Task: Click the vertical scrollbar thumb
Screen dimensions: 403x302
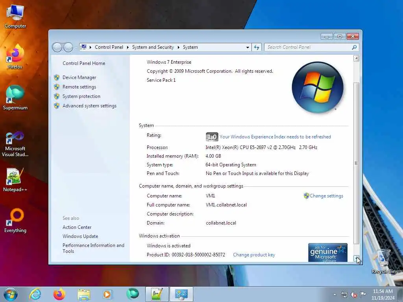Action: (356, 163)
